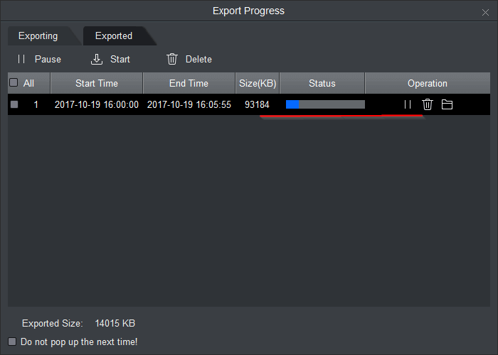This screenshot has width=498, height=355.
Task: Sort by the Size(KB) column header
Action: pos(258,84)
